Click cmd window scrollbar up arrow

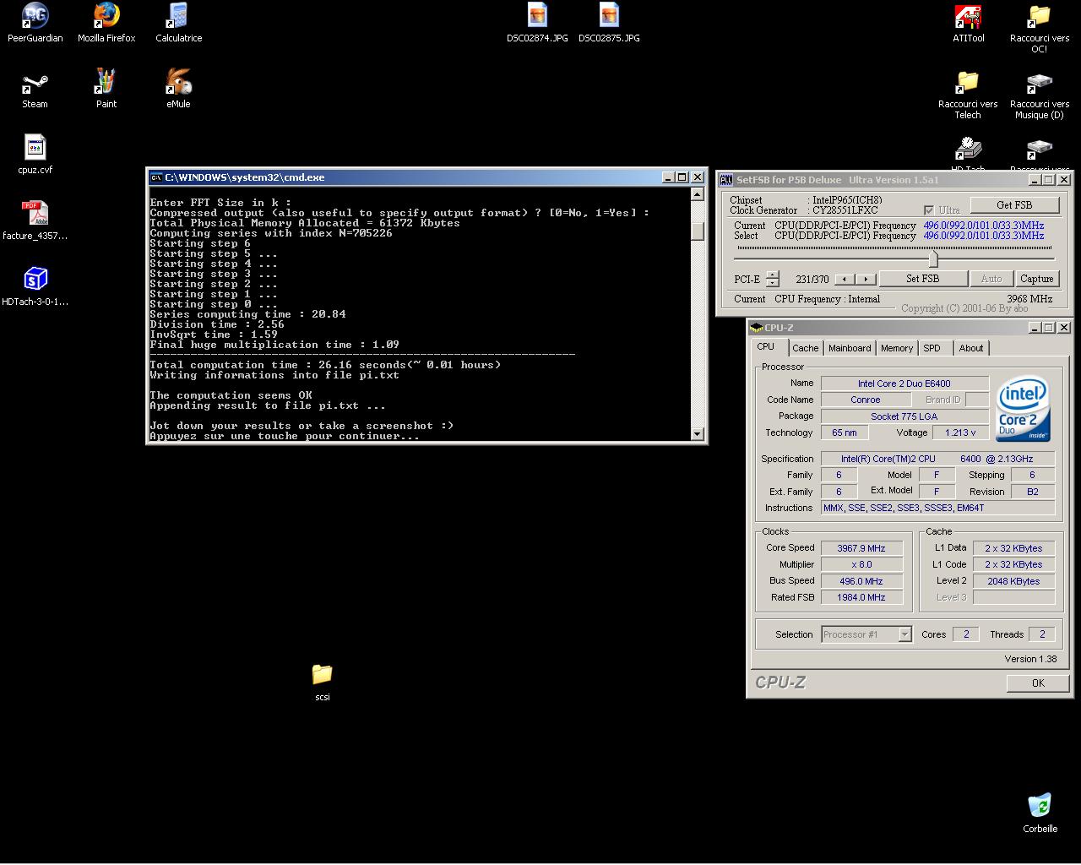698,194
